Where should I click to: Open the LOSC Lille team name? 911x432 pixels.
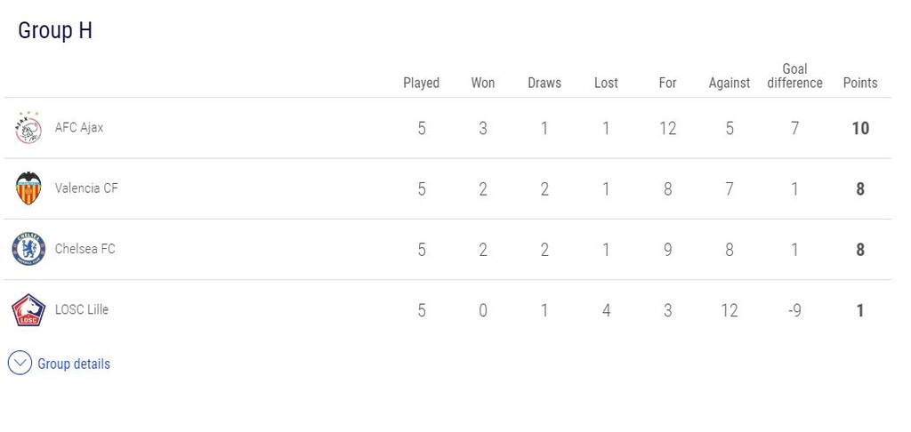[x=82, y=309]
